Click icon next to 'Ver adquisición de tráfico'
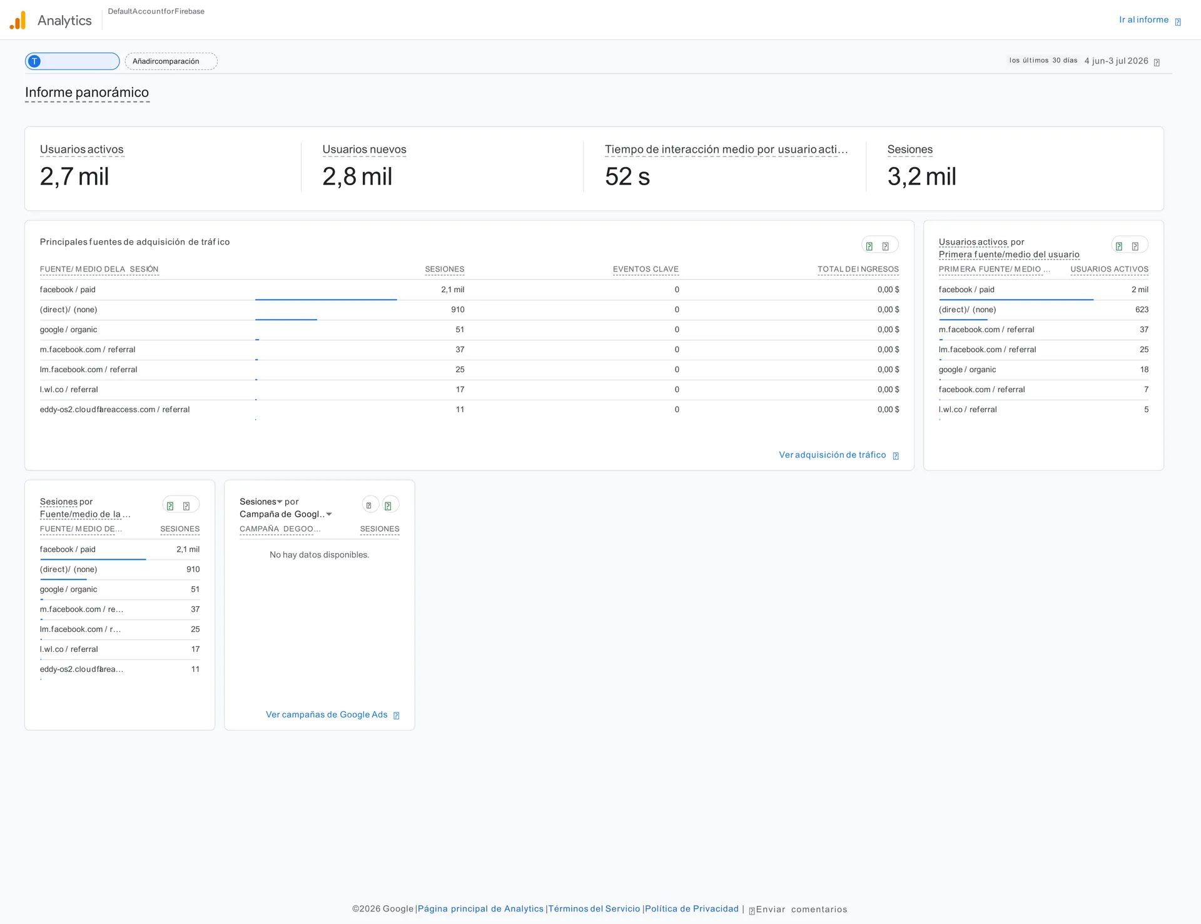 click(x=896, y=456)
